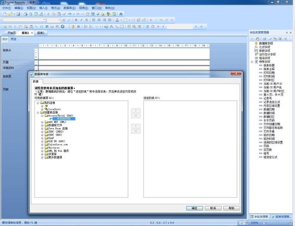The width and height of the screenshot is (295, 226).
Task: Toggle the Italic formatting button
Action: click(81, 20)
